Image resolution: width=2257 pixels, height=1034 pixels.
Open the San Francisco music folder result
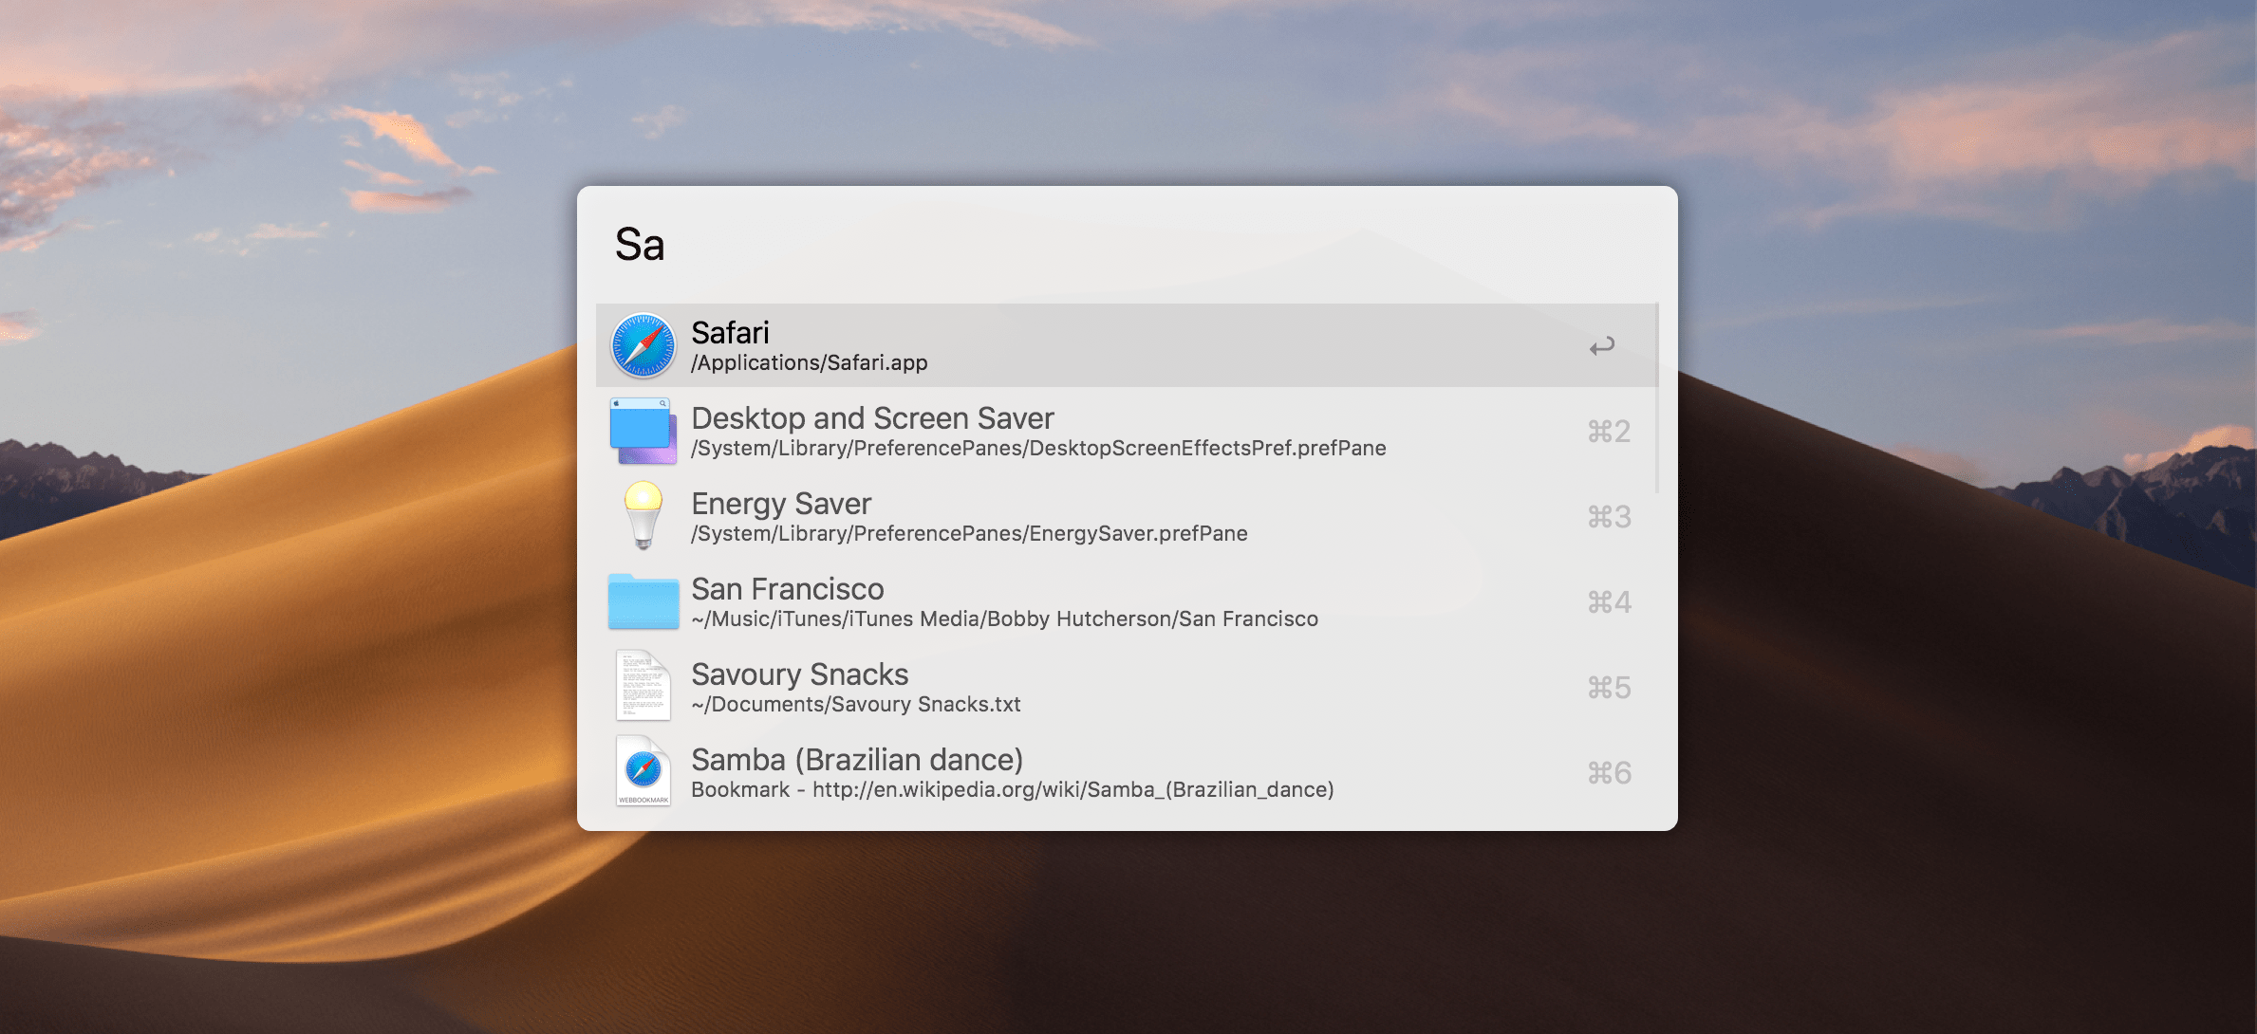coord(787,589)
